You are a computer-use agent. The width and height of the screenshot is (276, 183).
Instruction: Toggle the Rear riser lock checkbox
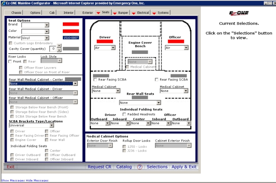point(25,61)
